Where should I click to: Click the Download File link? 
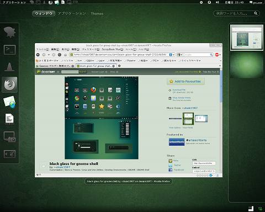[x=179, y=90]
